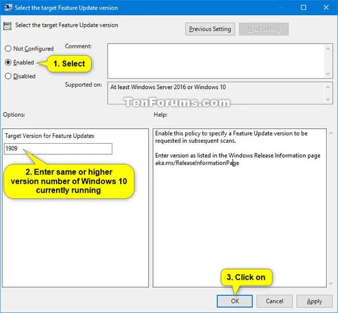Click the aka.ms/ReleaseInformationPage help text
Image resolution: width=338 pixels, height=313 pixels.
tap(197, 163)
